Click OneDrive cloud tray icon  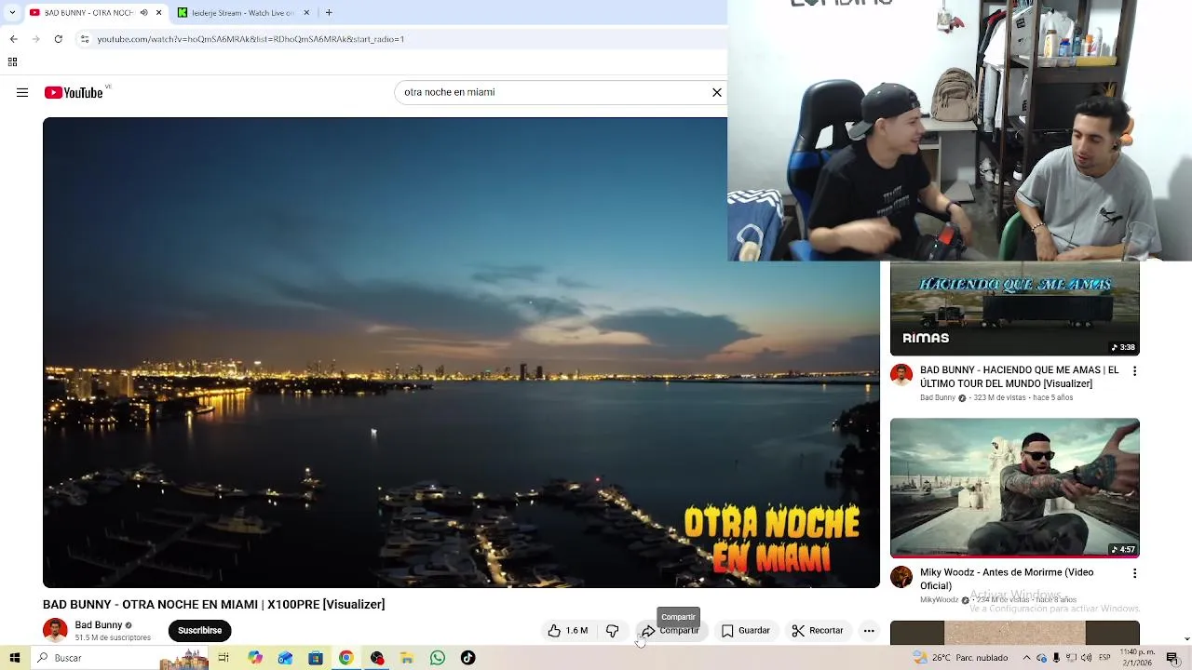pyautogui.click(x=1042, y=658)
